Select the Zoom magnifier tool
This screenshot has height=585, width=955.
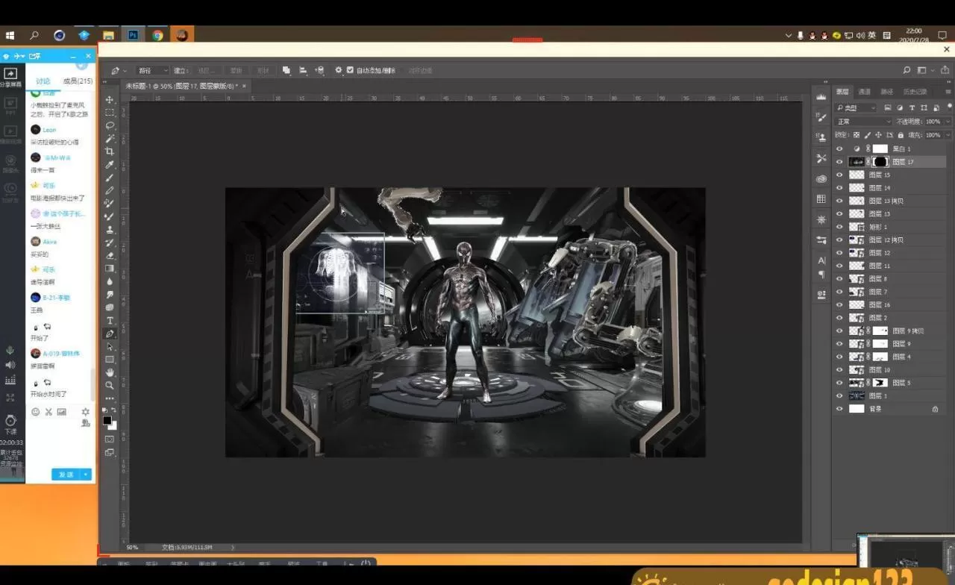110,385
